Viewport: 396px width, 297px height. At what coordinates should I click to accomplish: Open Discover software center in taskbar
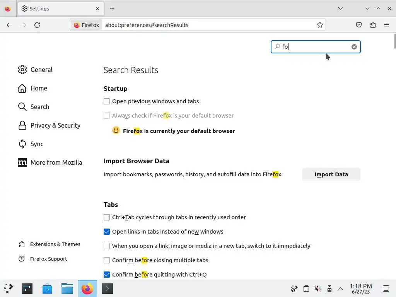click(x=47, y=288)
